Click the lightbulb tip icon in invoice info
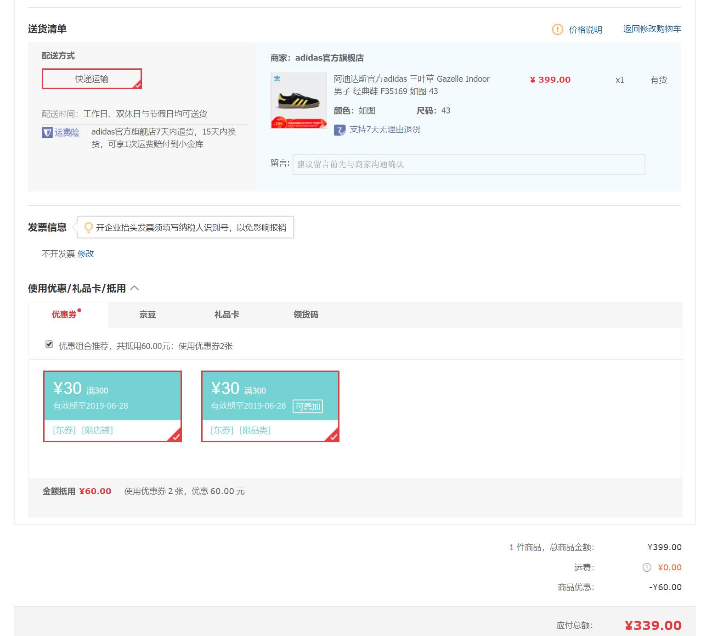Viewport: 712px width, 636px height. [x=89, y=228]
